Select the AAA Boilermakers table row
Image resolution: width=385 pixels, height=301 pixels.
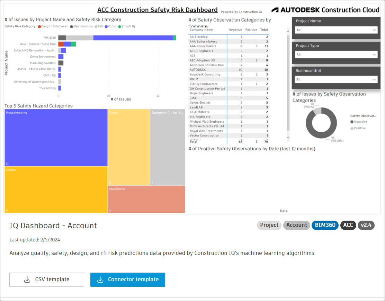pos(229,46)
